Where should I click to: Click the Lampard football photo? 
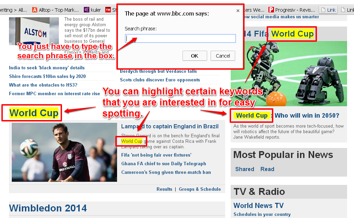tap(64, 152)
